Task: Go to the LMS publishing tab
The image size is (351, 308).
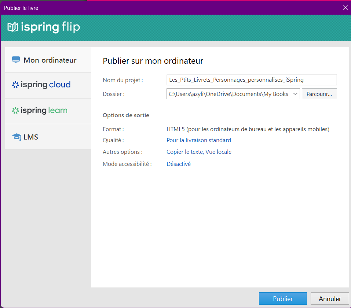Action: 31,137
